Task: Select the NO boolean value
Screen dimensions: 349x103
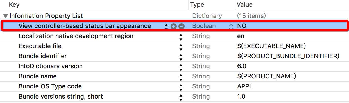Action: [242, 26]
